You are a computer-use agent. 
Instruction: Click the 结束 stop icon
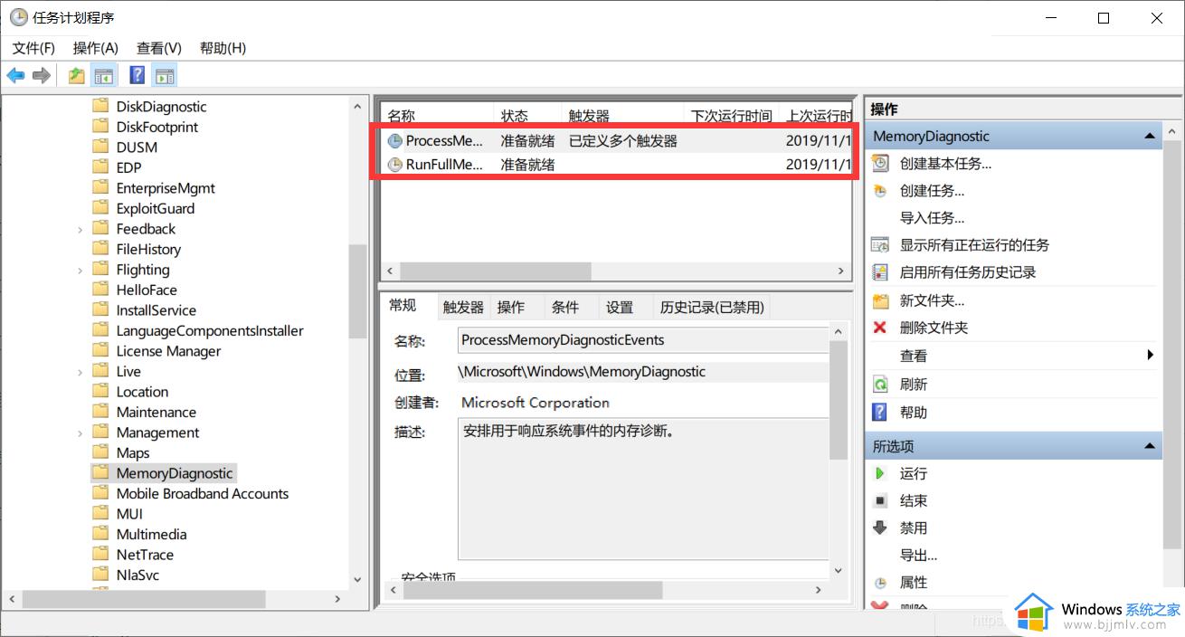[x=880, y=500]
